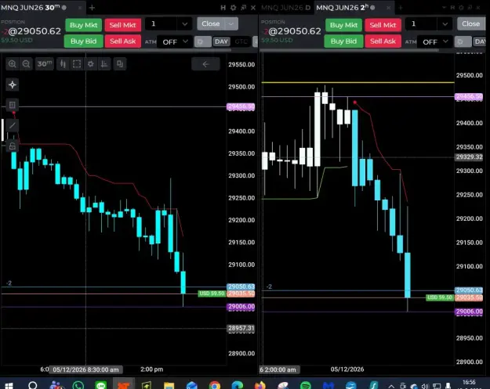
Task: Open the Windows Start menu
Action: (x=9, y=386)
